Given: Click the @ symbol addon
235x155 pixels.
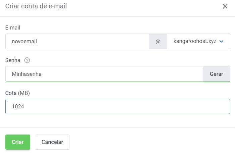Looking at the screenshot, I should pyautogui.click(x=158, y=42).
